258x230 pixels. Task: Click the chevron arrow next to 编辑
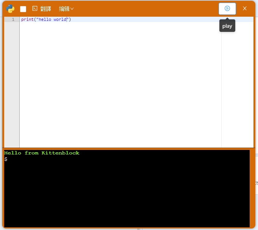[72, 9]
